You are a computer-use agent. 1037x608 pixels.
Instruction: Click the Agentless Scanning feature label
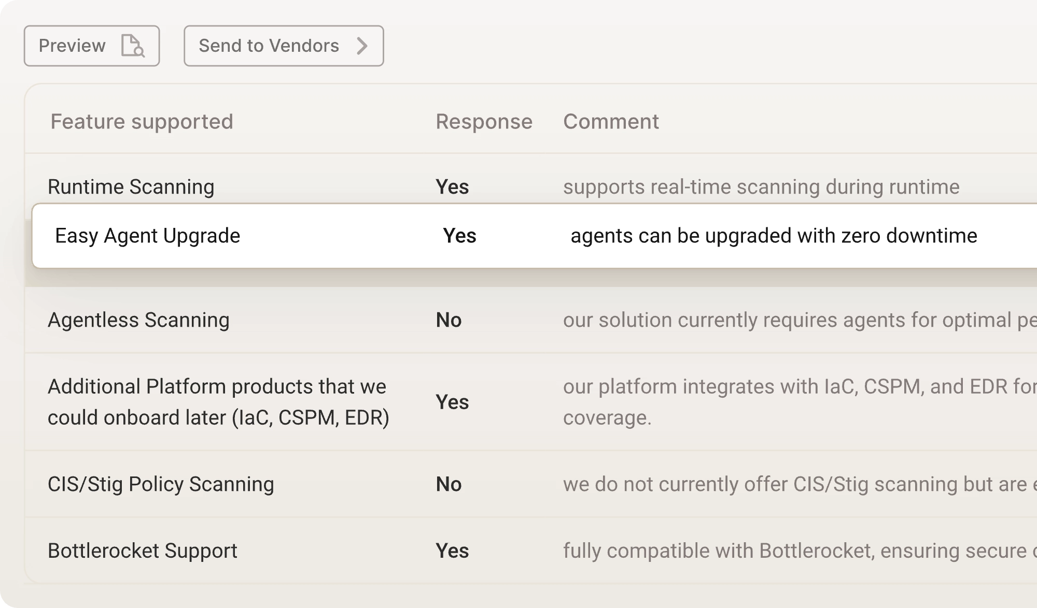138,320
